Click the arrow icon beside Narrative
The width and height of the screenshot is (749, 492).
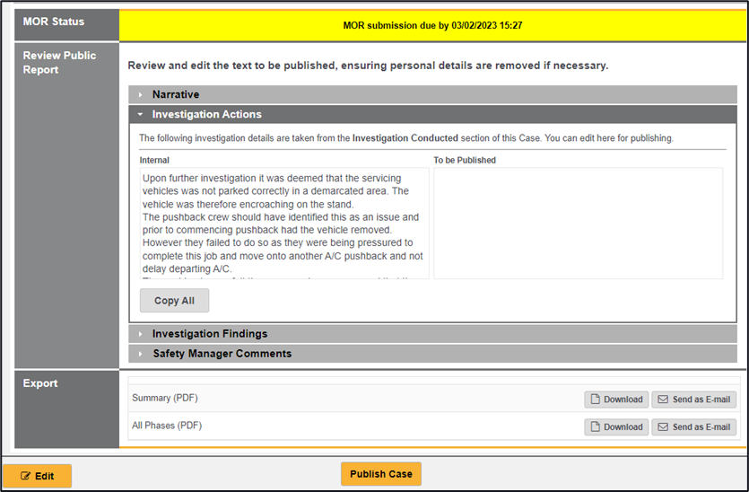(141, 94)
